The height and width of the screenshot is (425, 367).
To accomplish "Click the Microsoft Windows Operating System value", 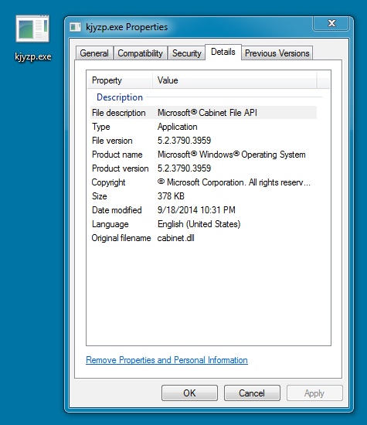I will 232,155.
